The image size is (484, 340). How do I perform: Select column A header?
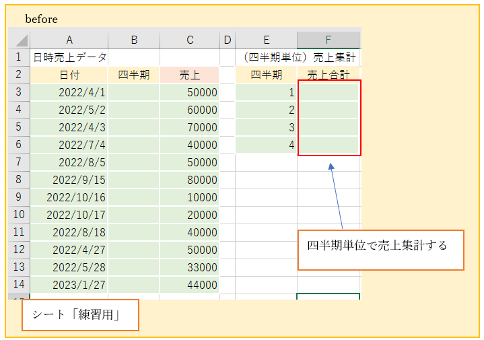click(x=69, y=40)
